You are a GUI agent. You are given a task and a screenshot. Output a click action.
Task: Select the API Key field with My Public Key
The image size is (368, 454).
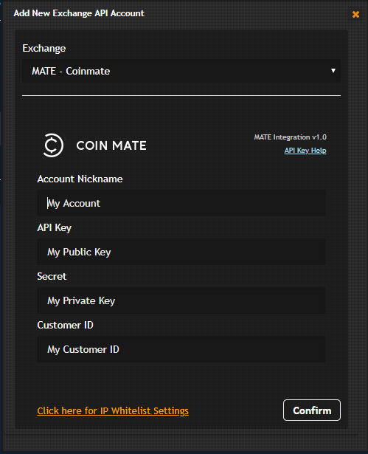[181, 252]
